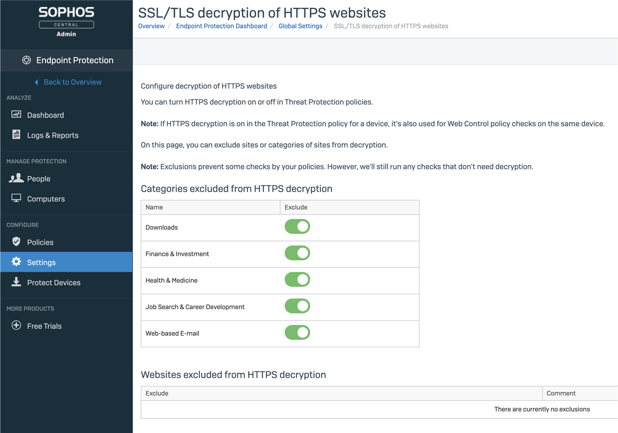Click the Comment column header

(x=580, y=393)
